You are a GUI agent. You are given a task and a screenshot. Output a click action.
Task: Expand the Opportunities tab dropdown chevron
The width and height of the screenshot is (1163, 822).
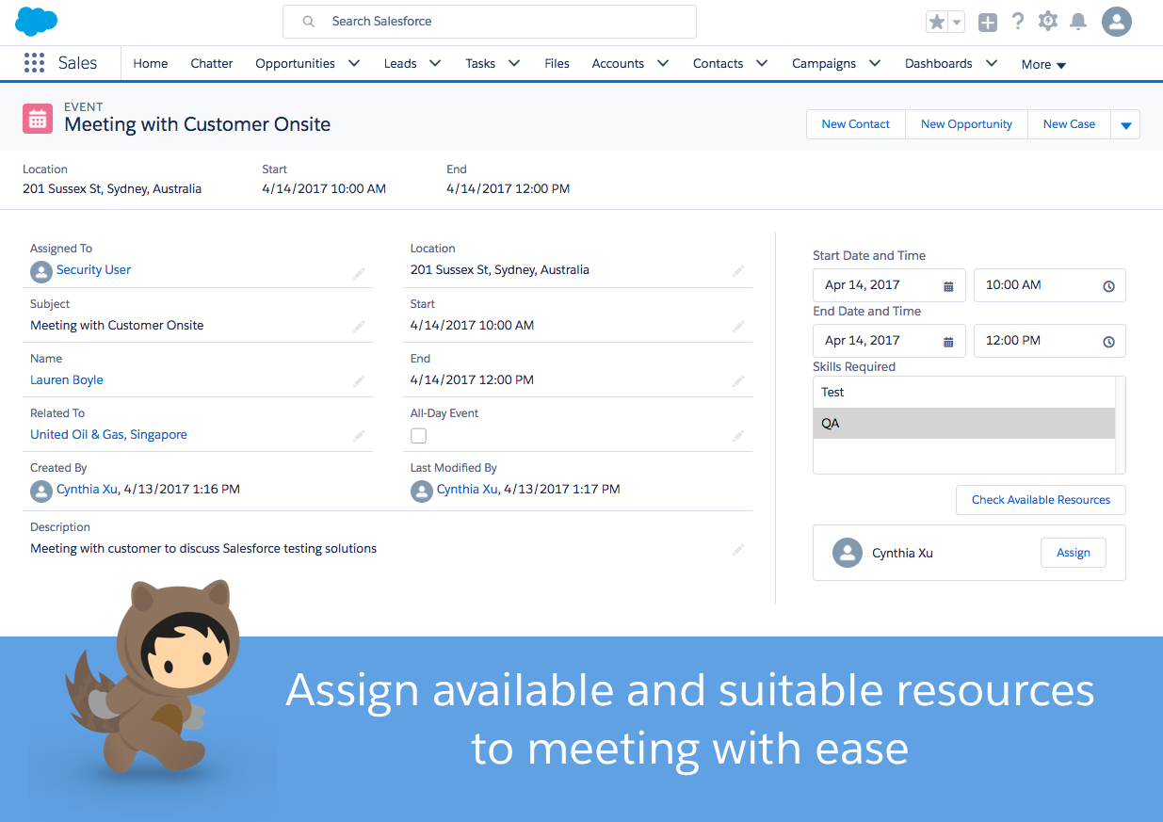354,63
